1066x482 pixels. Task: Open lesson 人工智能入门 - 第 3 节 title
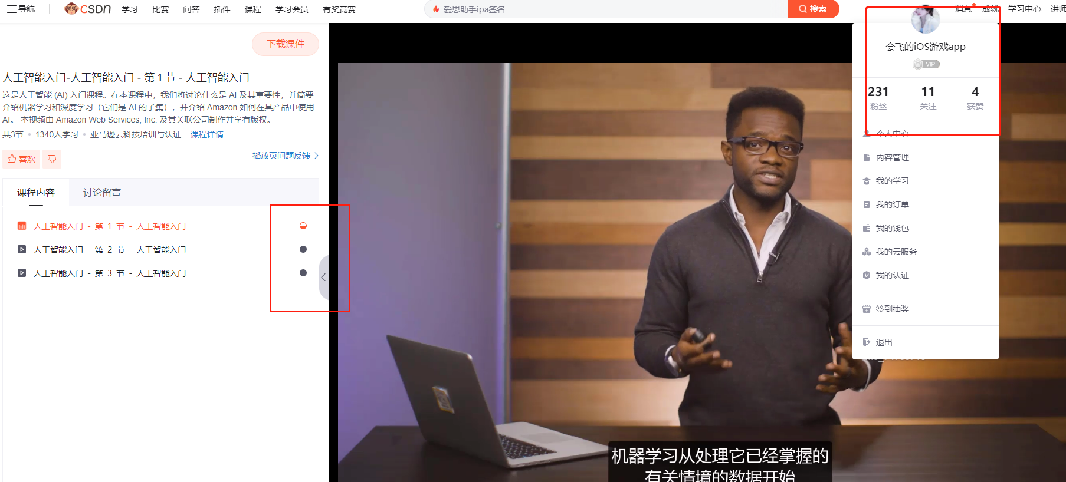click(x=110, y=273)
